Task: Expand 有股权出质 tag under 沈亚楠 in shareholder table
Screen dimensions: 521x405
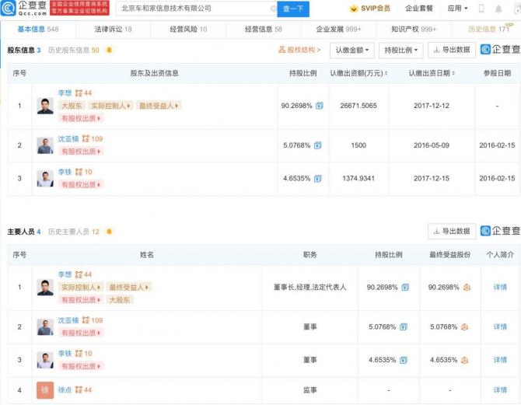Action: (x=81, y=152)
